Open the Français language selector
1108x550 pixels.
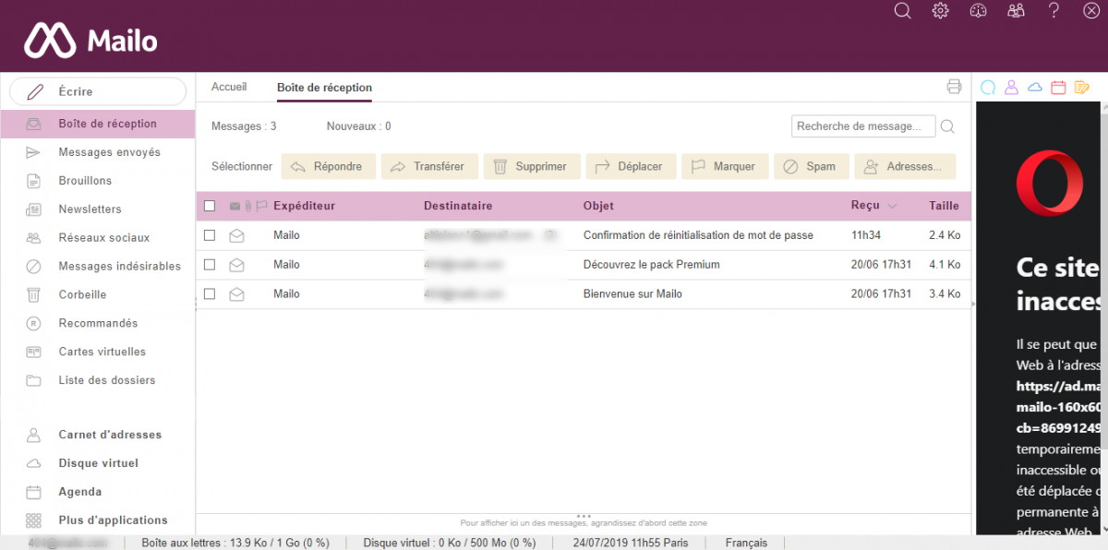click(x=746, y=543)
